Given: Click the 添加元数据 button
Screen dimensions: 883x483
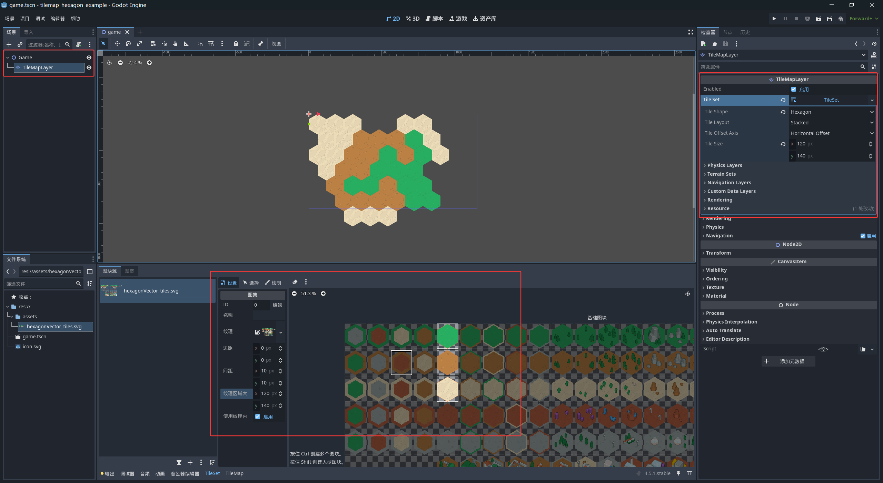Looking at the screenshot, I should 788,361.
